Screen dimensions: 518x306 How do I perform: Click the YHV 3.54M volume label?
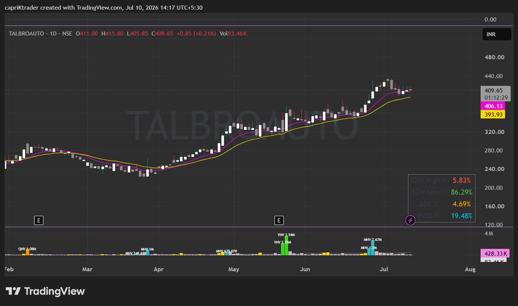(x=286, y=235)
